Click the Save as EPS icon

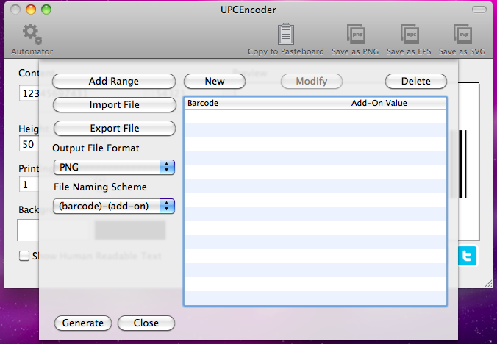pos(410,35)
